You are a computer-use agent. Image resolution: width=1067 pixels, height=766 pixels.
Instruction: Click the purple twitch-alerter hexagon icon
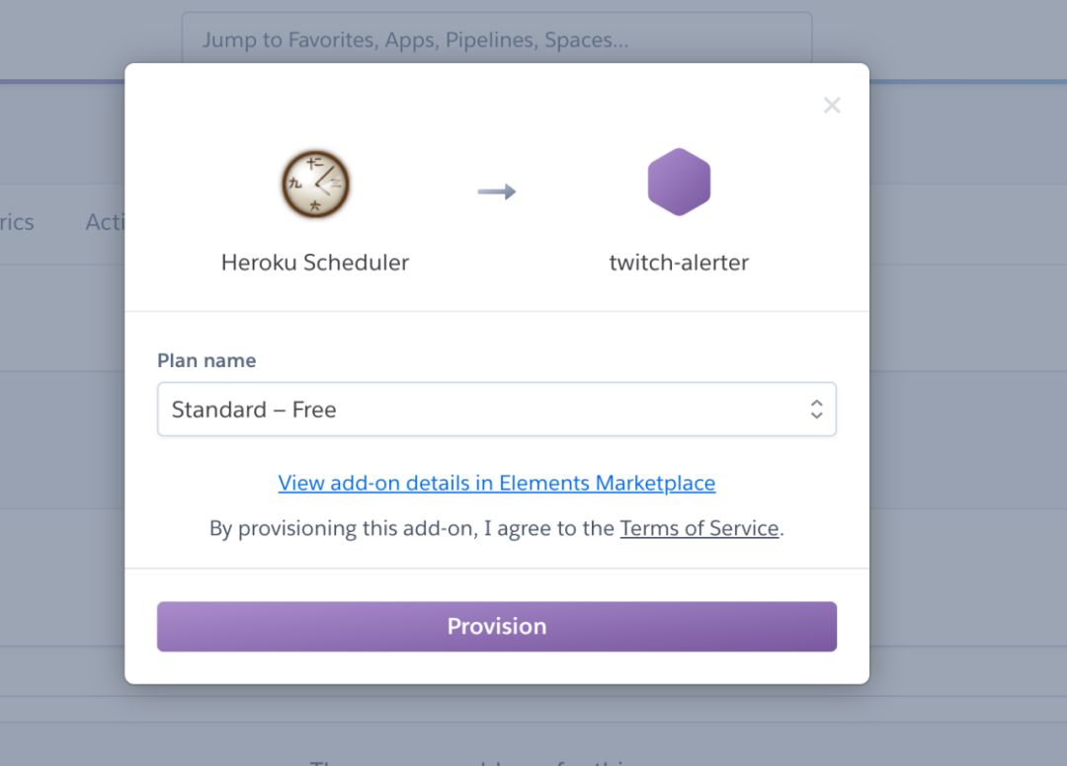click(679, 182)
